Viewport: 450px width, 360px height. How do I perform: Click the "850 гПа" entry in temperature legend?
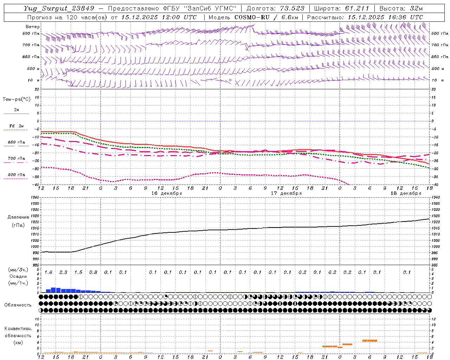point(17,142)
